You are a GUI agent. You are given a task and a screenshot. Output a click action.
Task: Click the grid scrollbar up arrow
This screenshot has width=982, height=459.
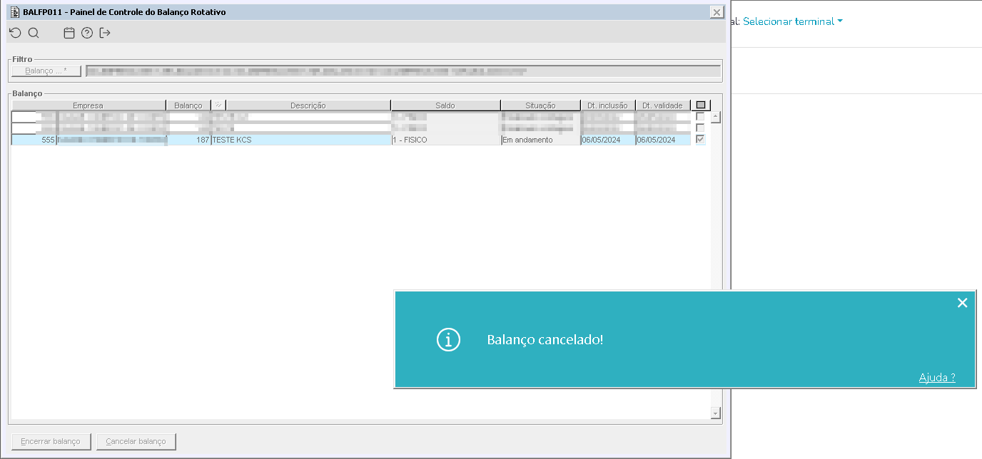(x=716, y=117)
